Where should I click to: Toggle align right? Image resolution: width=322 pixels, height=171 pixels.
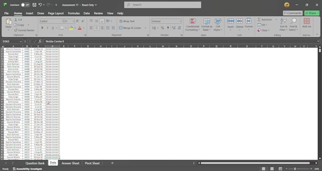tap(102, 28)
